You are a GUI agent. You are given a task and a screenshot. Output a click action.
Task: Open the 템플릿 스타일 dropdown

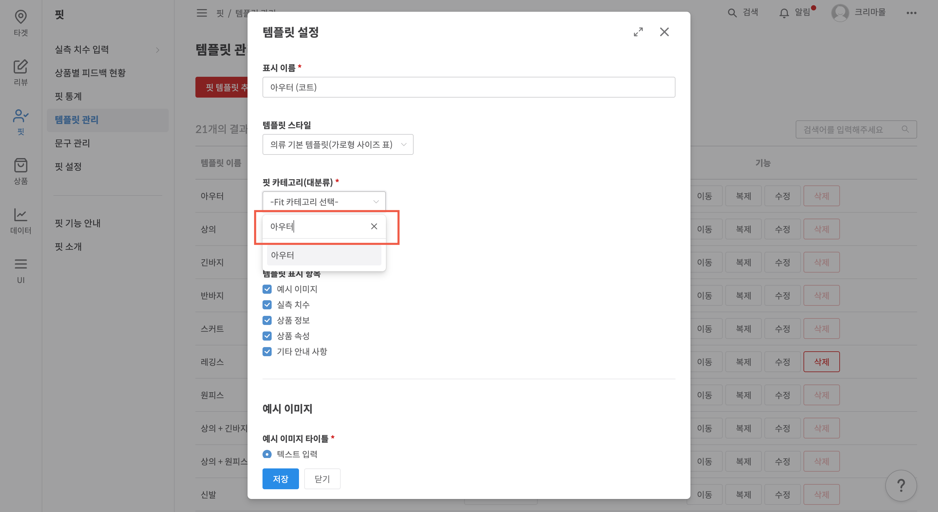337,144
